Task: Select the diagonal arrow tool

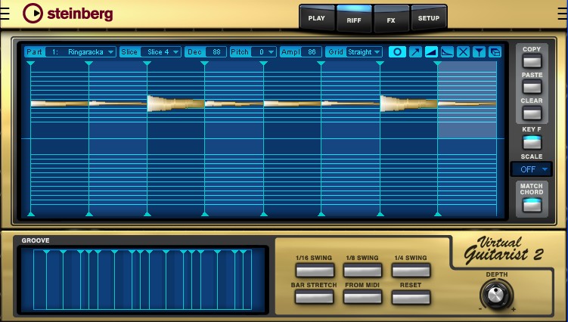Action: 415,52
